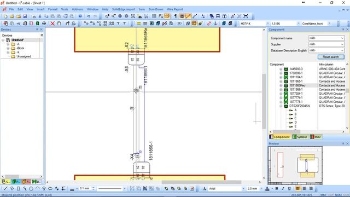Click the crosshair target icon
Image resolution: width=350 pixels, height=197 pixels.
pos(44,24)
